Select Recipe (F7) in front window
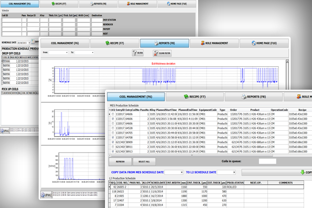 pos(195,97)
